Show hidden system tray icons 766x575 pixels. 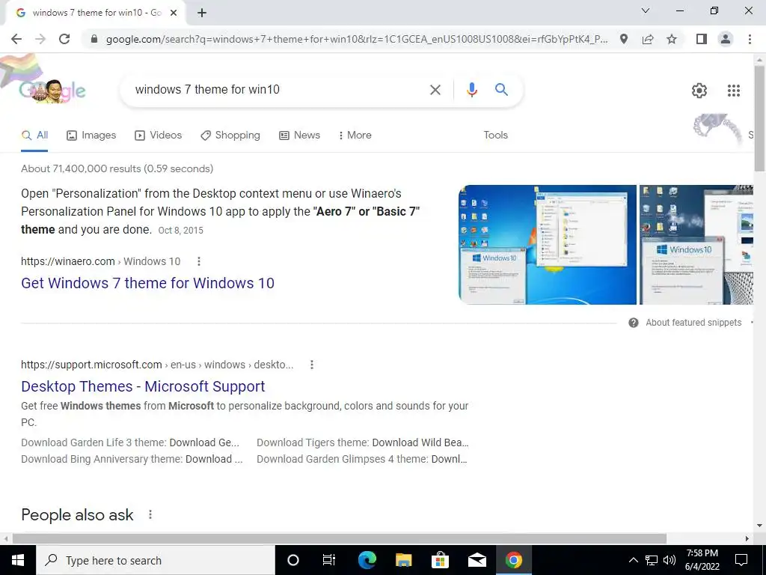pyautogui.click(x=633, y=560)
